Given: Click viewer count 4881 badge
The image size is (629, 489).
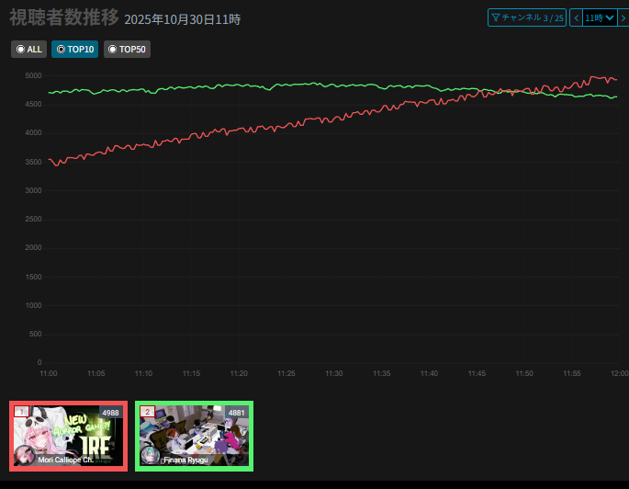Looking at the screenshot, I should pos(236,413).
